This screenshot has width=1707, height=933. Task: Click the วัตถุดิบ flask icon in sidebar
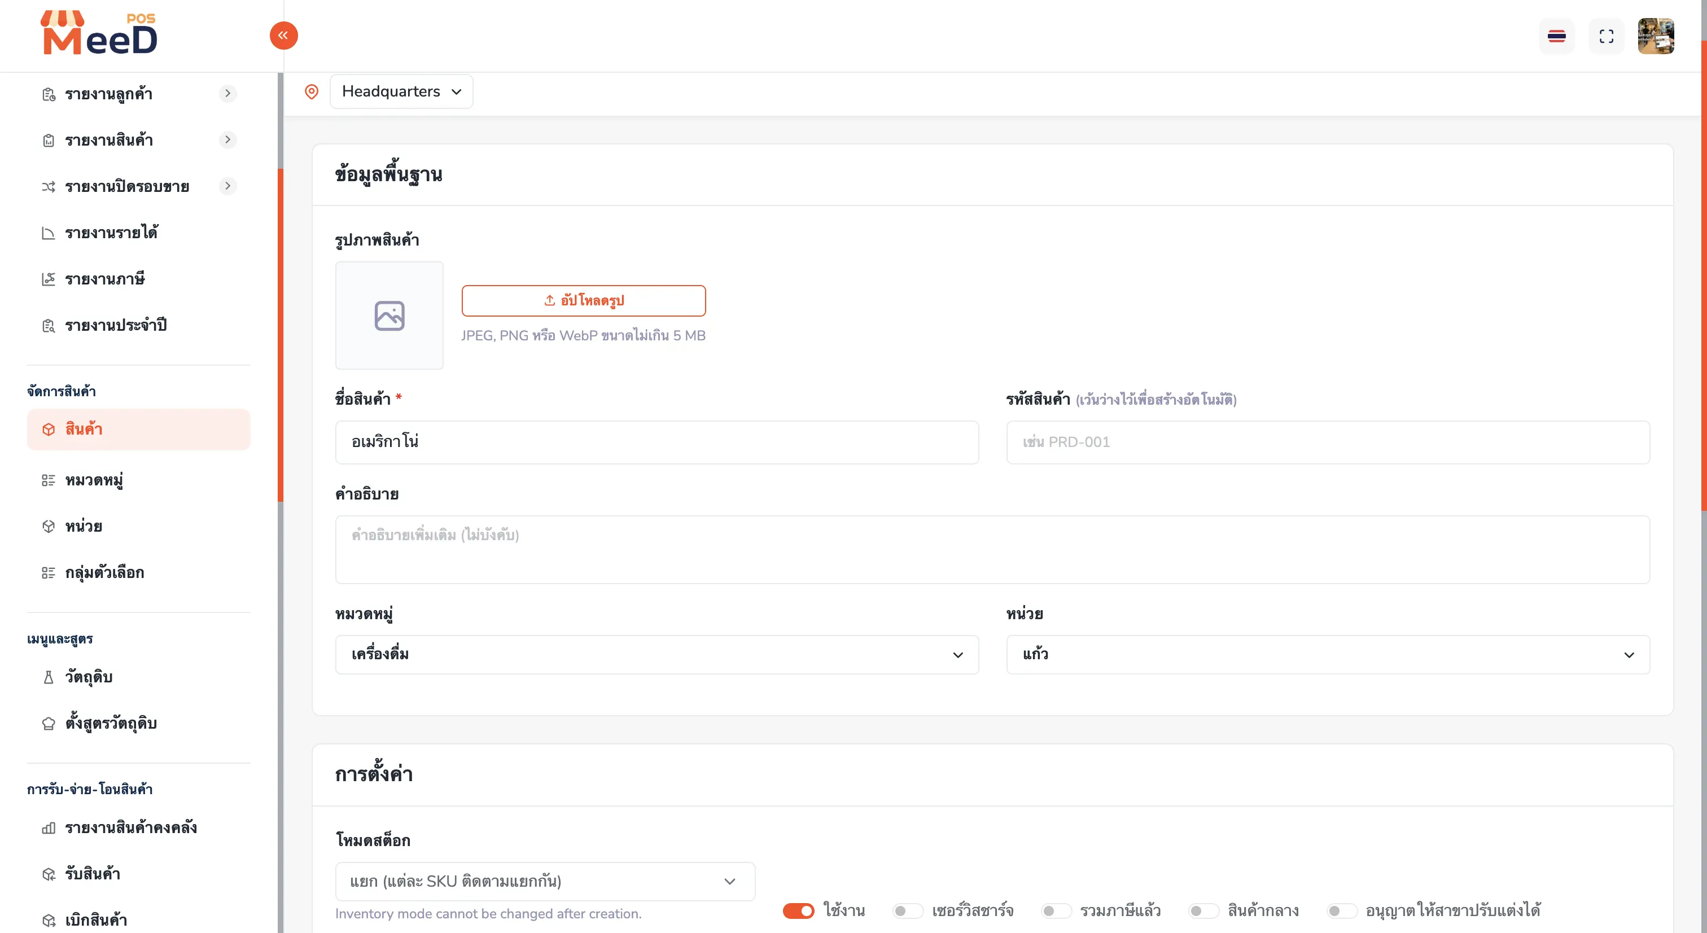(49, 677)
